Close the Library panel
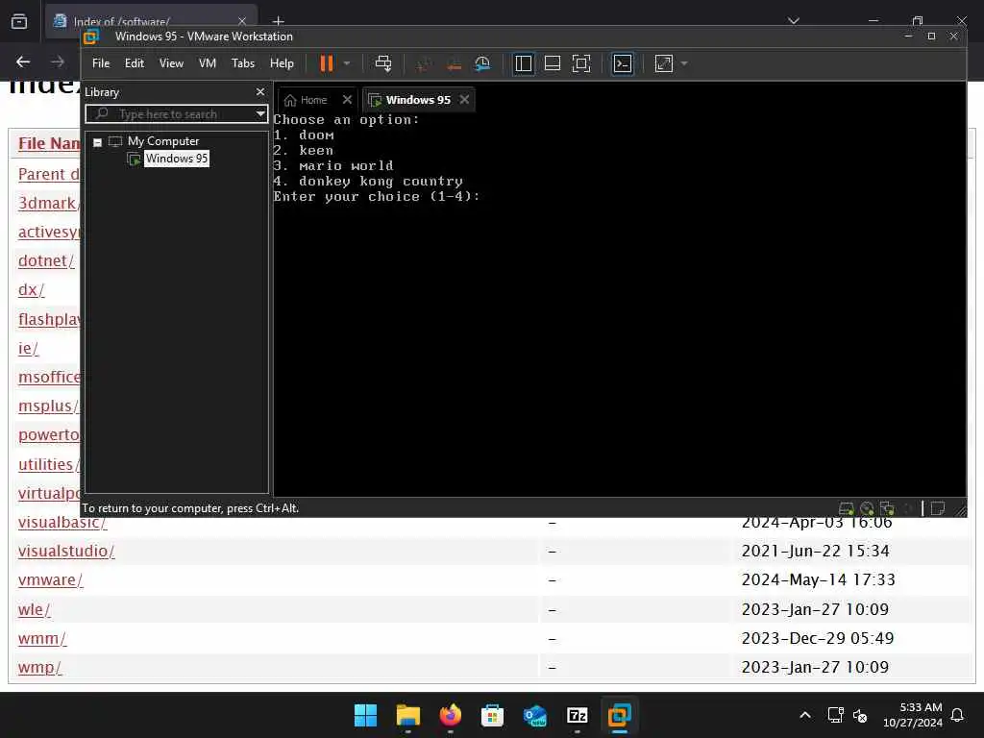This screenshot has width=984, height=738. 260,92
